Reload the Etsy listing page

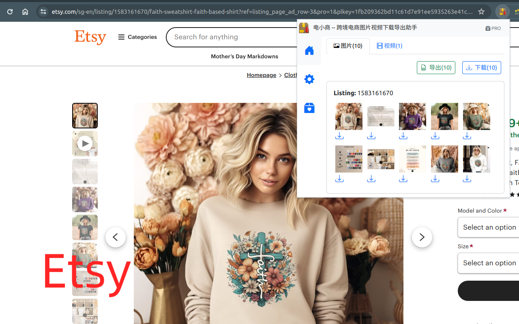click(10, 11)
